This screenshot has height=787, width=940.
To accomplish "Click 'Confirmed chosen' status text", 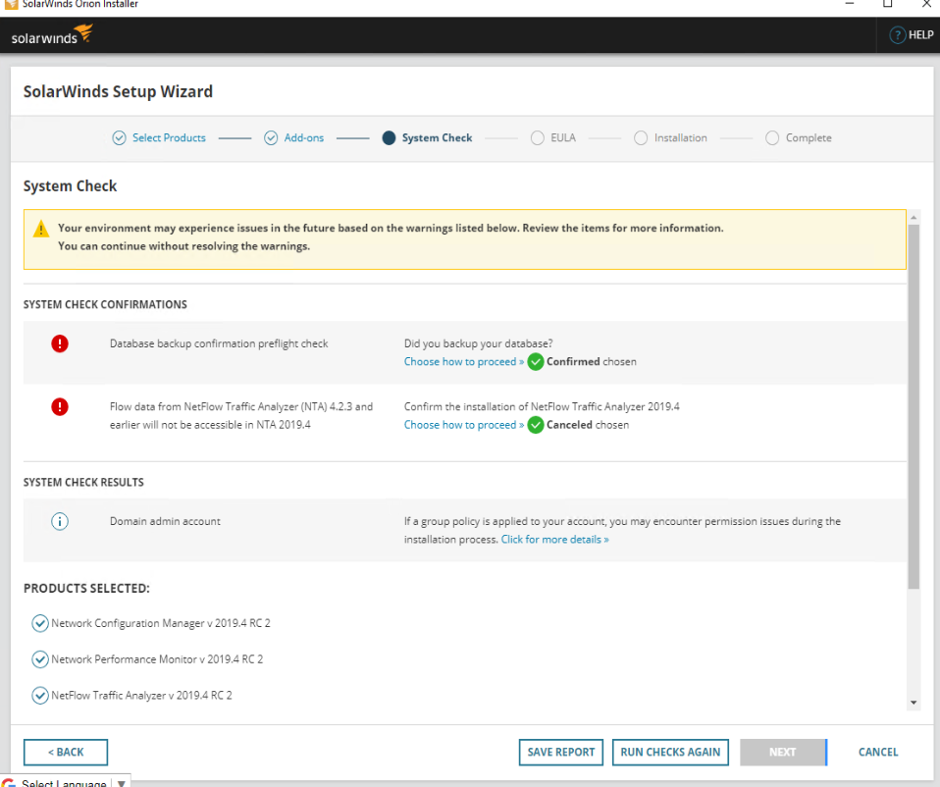I will pos(591,362).
